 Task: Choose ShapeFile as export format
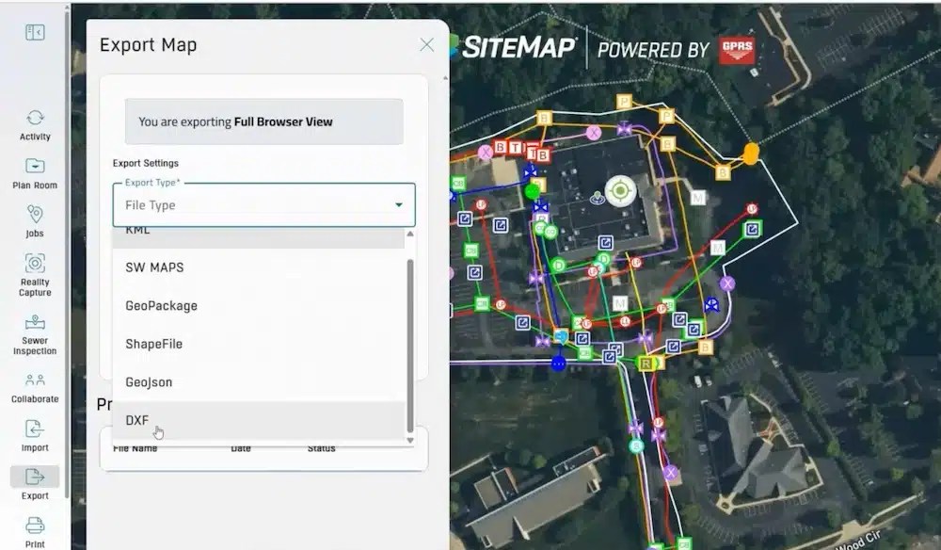coord(153,344)
